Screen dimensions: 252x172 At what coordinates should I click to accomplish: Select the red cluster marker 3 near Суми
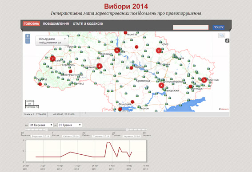point(159,51)
